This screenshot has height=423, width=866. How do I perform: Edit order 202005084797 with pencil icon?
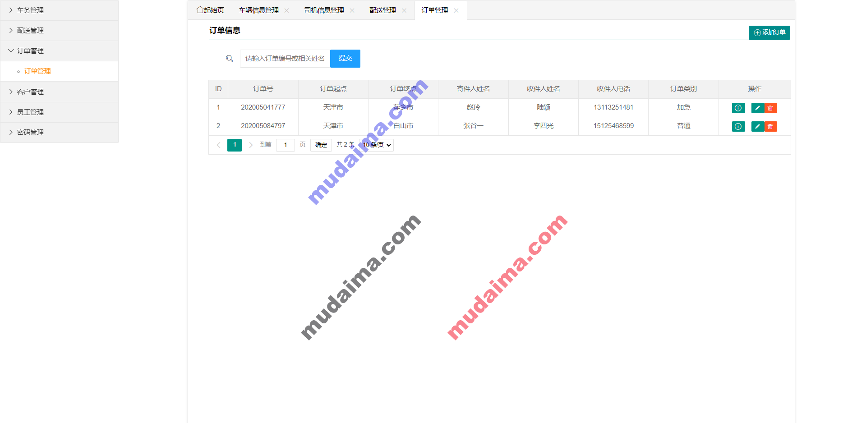click(x=758, y=126)
